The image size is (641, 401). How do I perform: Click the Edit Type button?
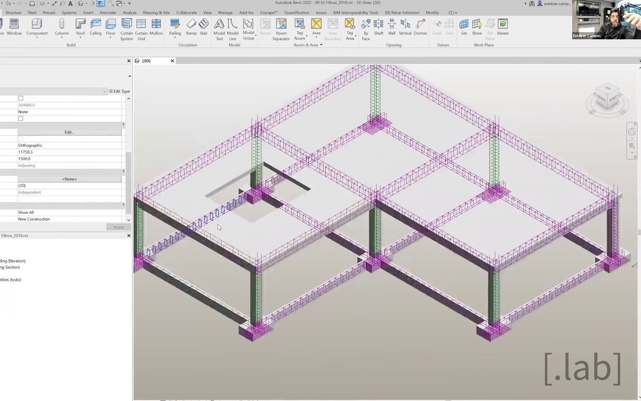click(119, 91)
